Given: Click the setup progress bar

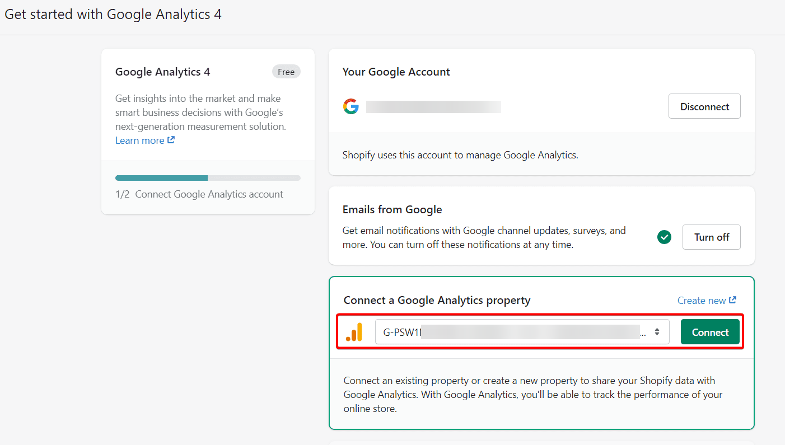Looking at the screenshot, I should pyautogui.click(x=208, y=178).
